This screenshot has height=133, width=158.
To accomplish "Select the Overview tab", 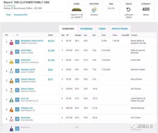I will (68, 29).
